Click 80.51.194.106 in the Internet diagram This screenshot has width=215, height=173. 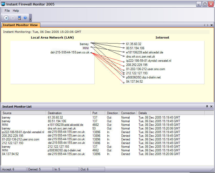[x=135, y=48]
